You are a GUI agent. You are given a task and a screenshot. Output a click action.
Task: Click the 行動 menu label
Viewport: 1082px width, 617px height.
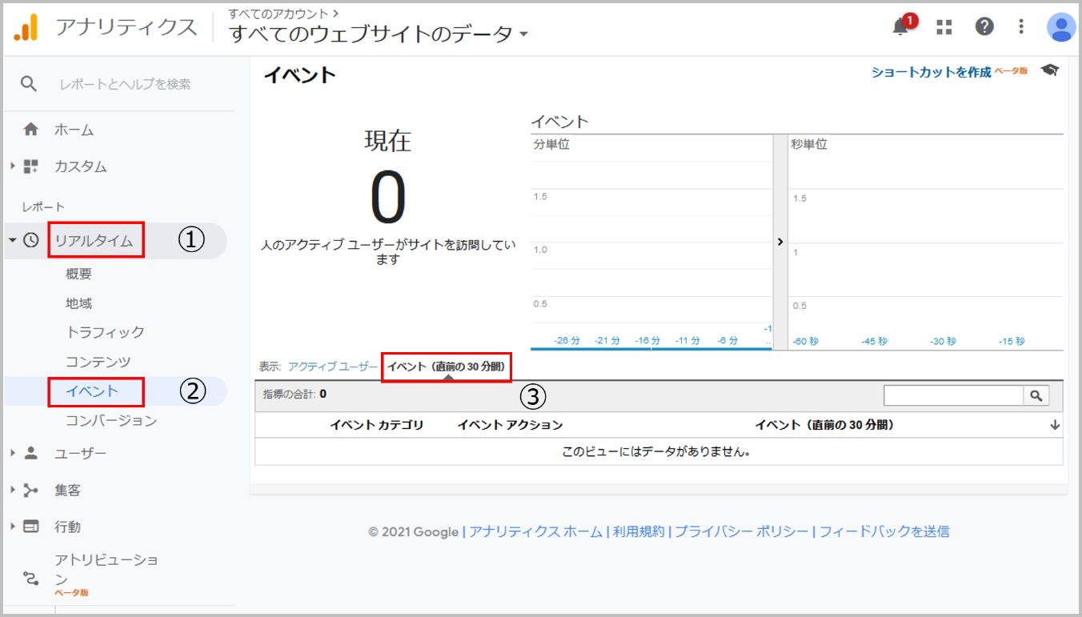[67, 527]
